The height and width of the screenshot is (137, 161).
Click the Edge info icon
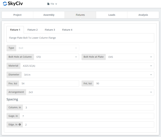tap(19, 125)
